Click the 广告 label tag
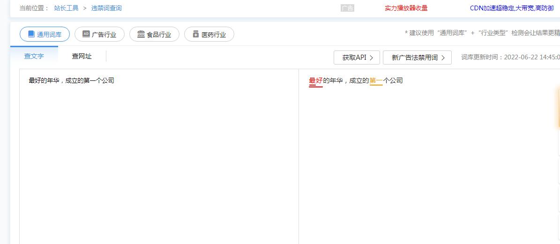 pos(347,8)
